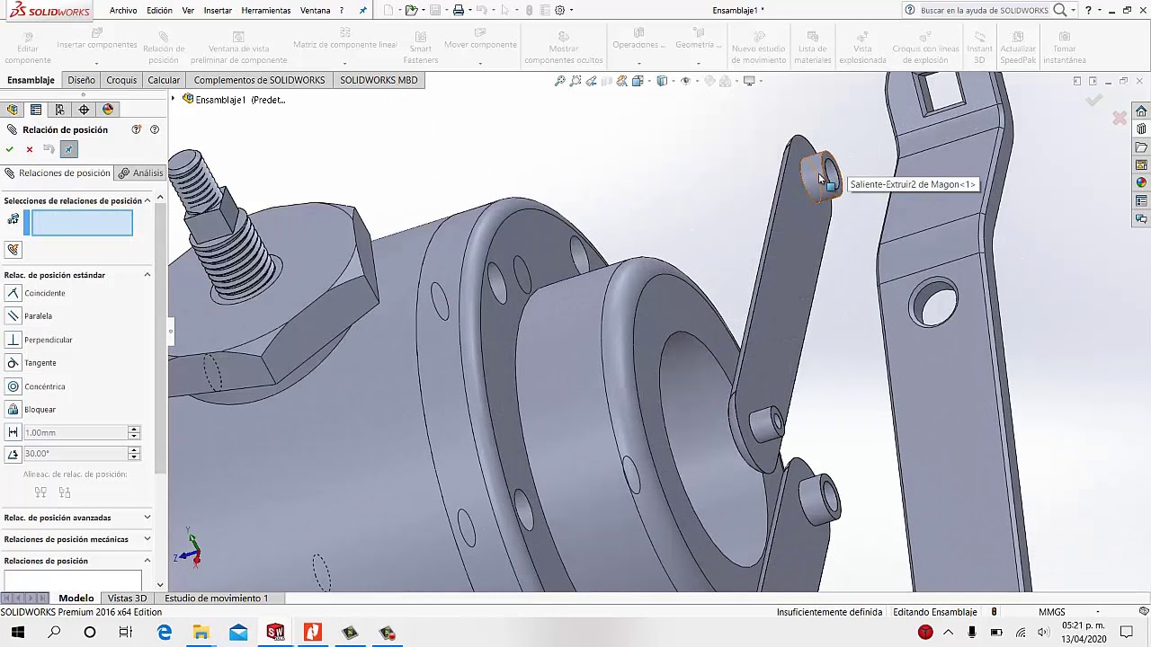Open the File Explorer folder icon in task pane

coord(1141,147)
